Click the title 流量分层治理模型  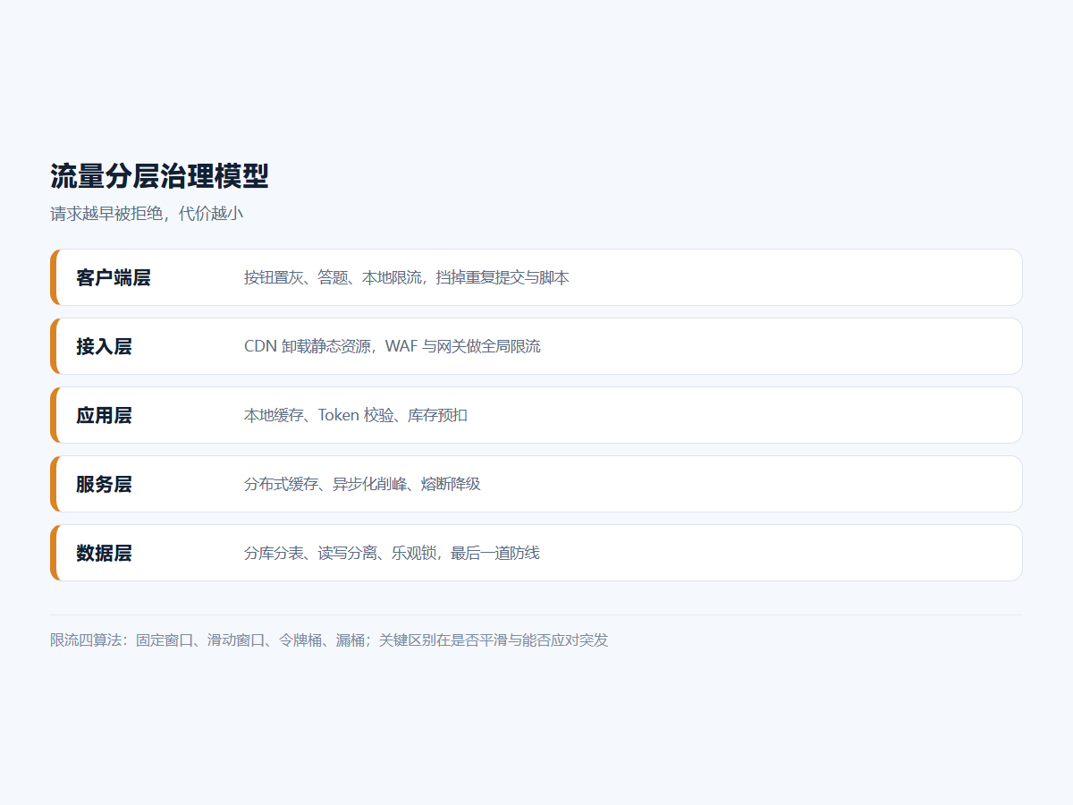point(159,176)
